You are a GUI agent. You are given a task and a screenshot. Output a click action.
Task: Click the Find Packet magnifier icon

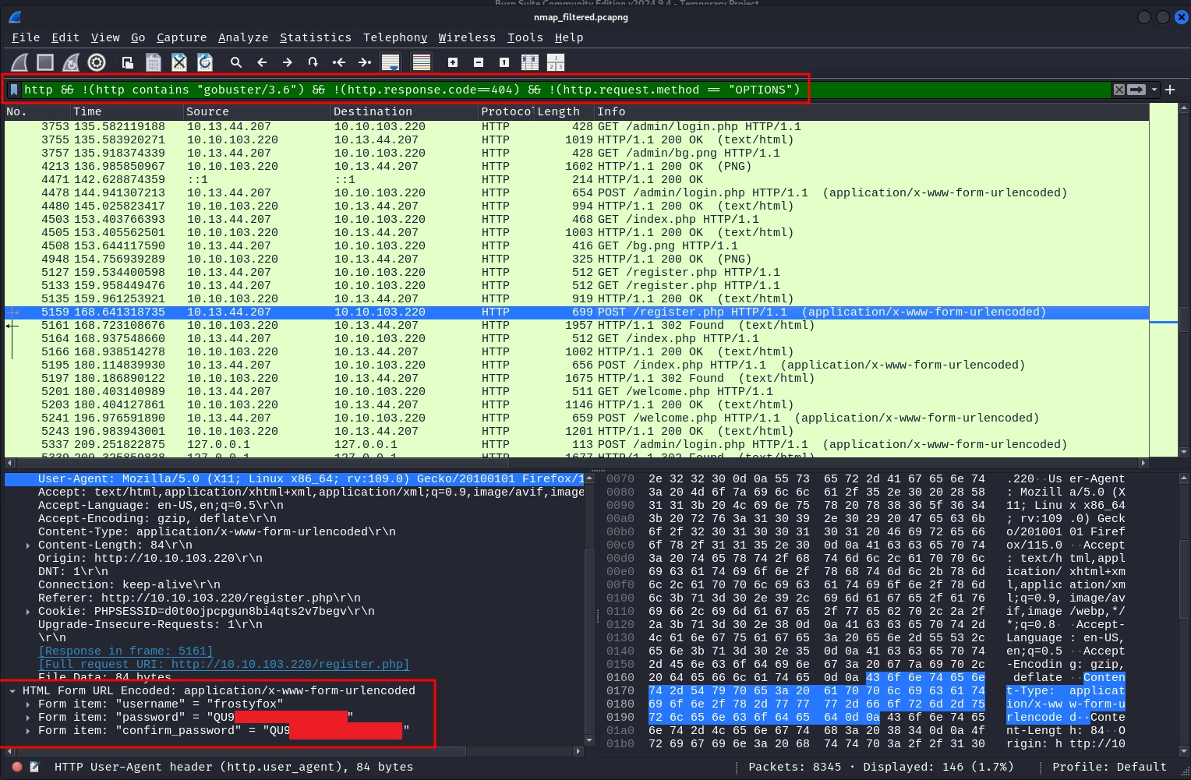pos(236,62)
